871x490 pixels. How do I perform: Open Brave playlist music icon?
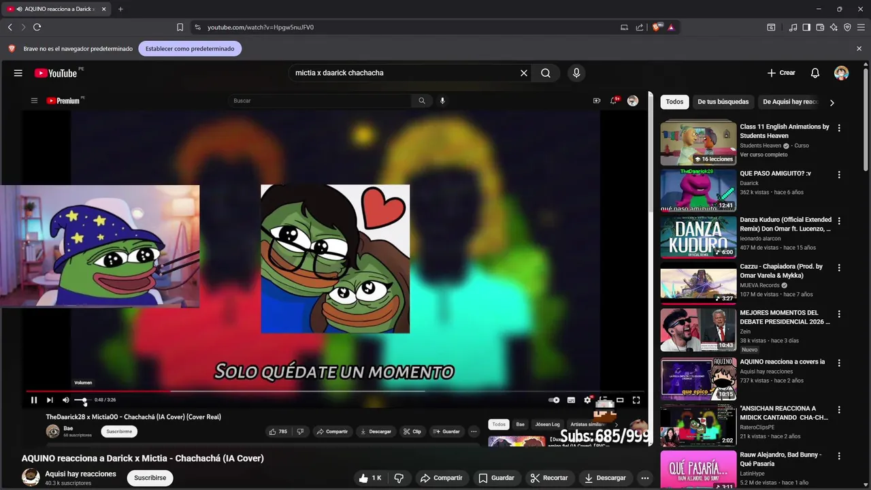[x=793, y=27]
